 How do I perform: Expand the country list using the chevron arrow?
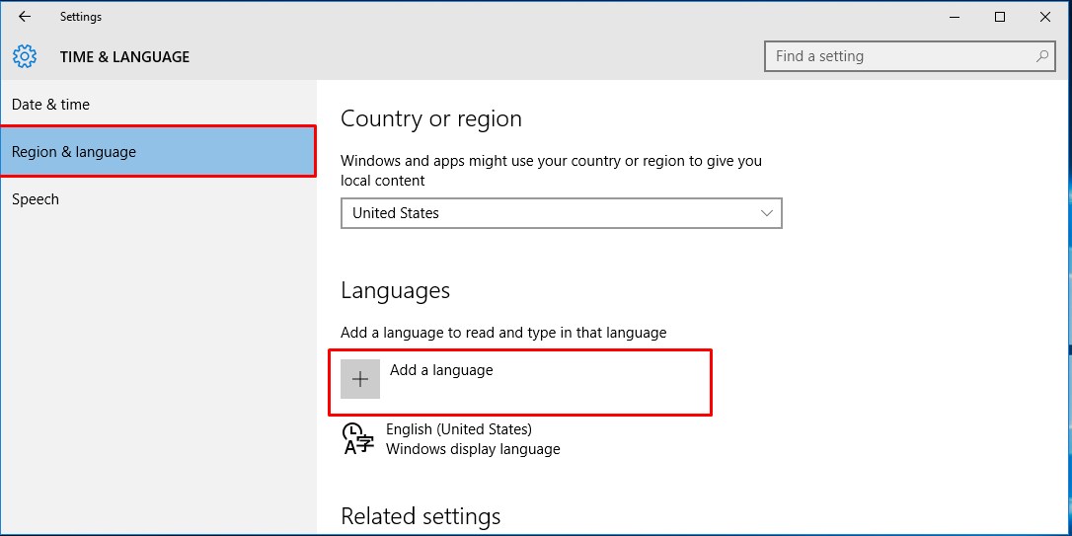767,213
